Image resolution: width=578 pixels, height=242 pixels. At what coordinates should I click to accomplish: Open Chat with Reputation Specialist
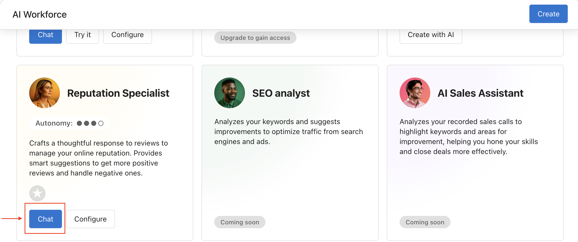point(46,219)
